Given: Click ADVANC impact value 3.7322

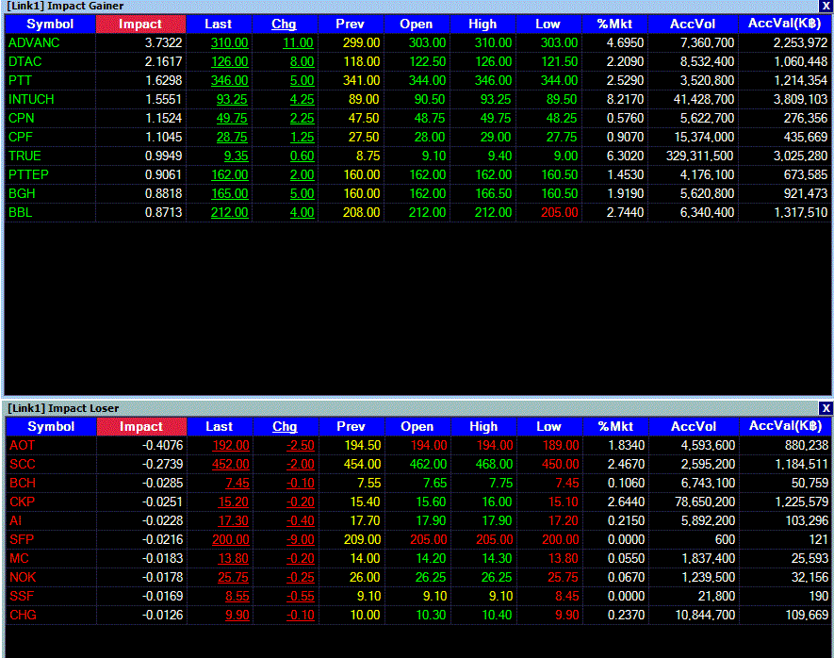Looking at the screenshot, I should pyautogui.click(x=163, y=42).
